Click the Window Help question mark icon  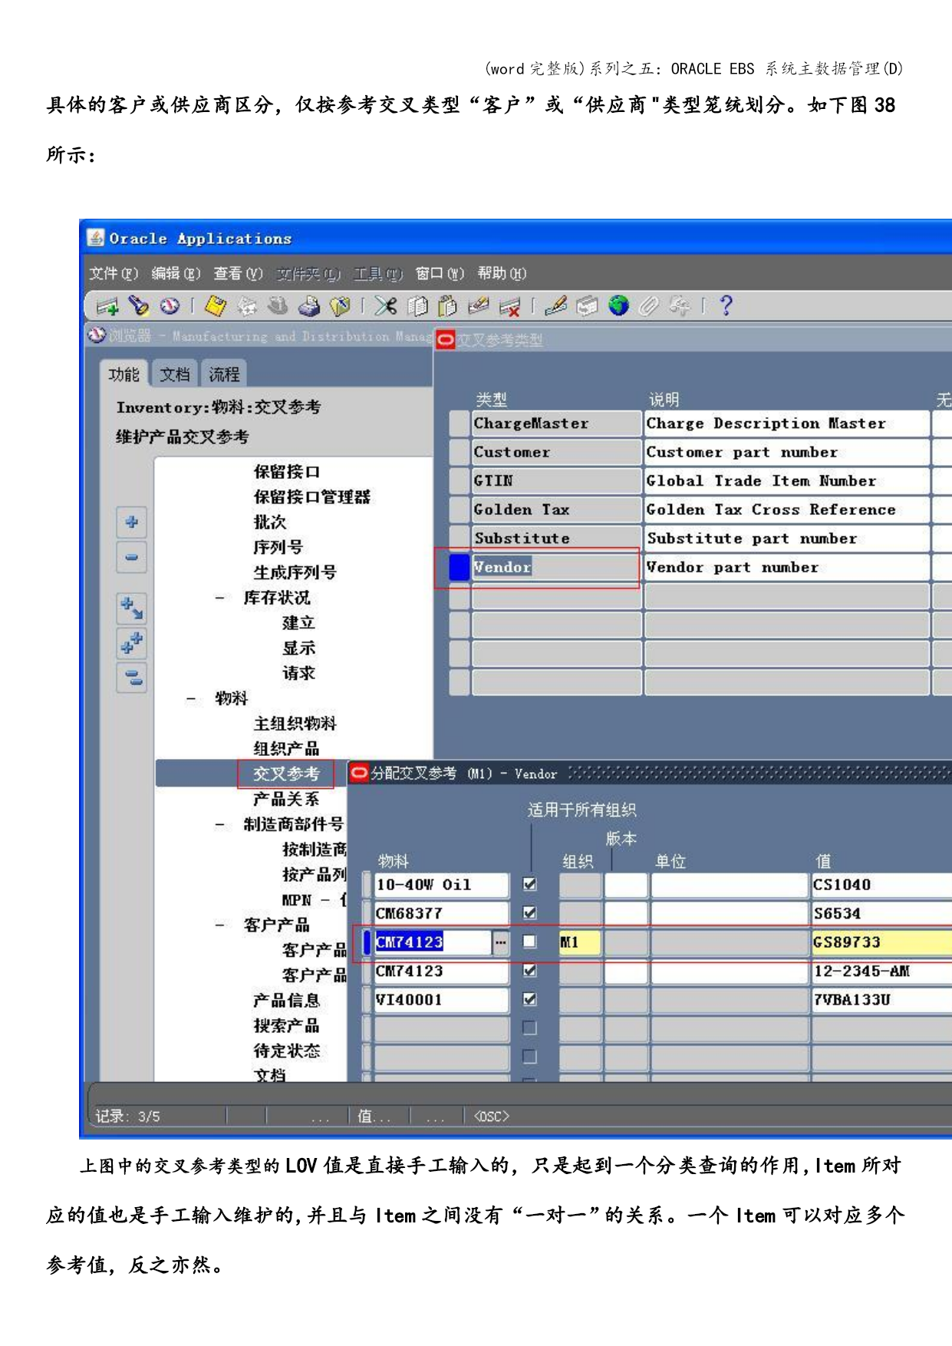coord(726,306)
